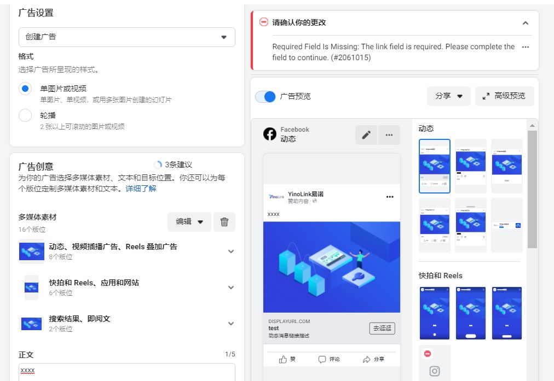Click the media thumbnail for 快拍和 Reels placements

click(x=31, y=288)
